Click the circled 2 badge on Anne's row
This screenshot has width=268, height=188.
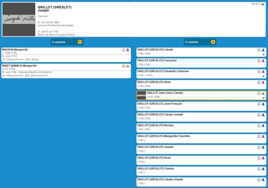(259, 82)
